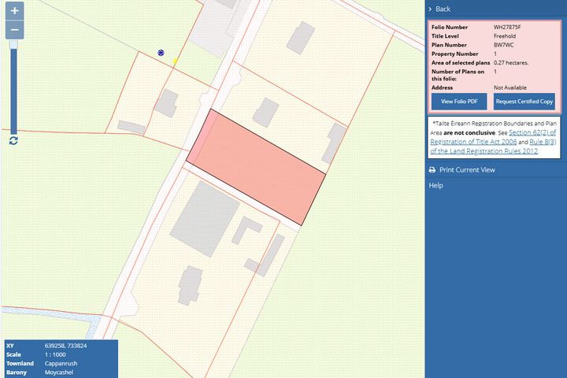567x378 pixels.
Task: Click the refresh map icon under slider
Action: click(x=13, y=140)
